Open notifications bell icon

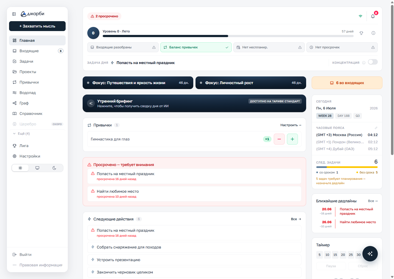point(373,16)
